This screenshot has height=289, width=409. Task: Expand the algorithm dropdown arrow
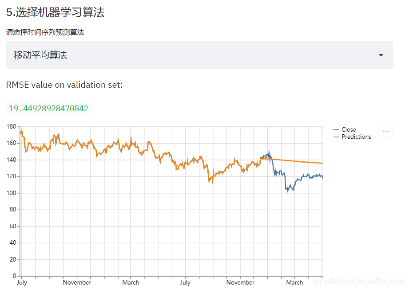click(x=381, y=55)
